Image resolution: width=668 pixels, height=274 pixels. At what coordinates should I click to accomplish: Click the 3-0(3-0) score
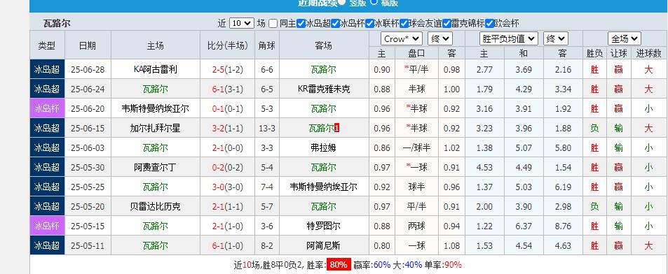pos(228,187)
